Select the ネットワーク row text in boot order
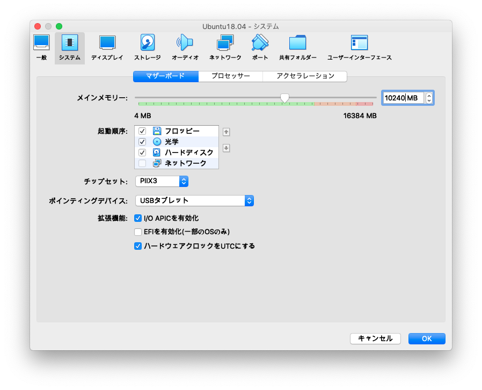The height and width of the screenshot is (390, 482). point(185,163)
